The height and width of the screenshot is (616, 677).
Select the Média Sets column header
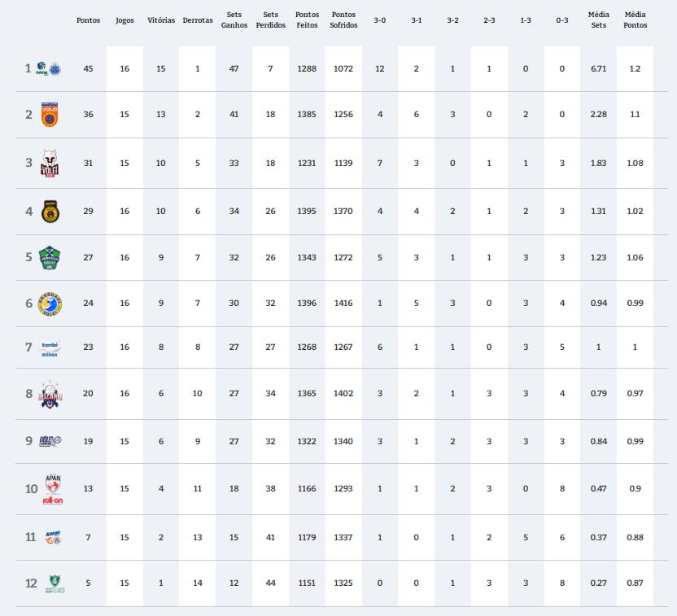click(598, 20)
